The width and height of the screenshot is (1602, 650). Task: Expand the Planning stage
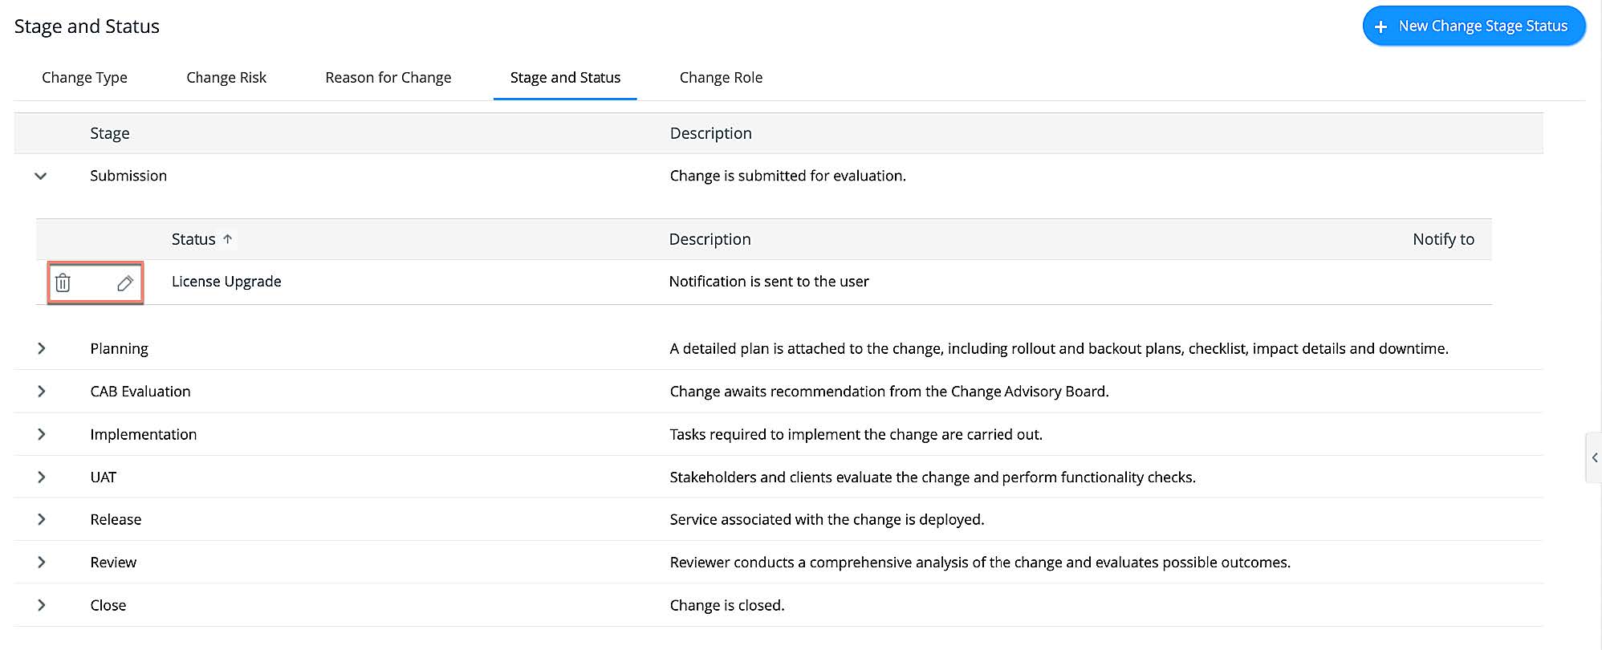(x=41, y=348)
